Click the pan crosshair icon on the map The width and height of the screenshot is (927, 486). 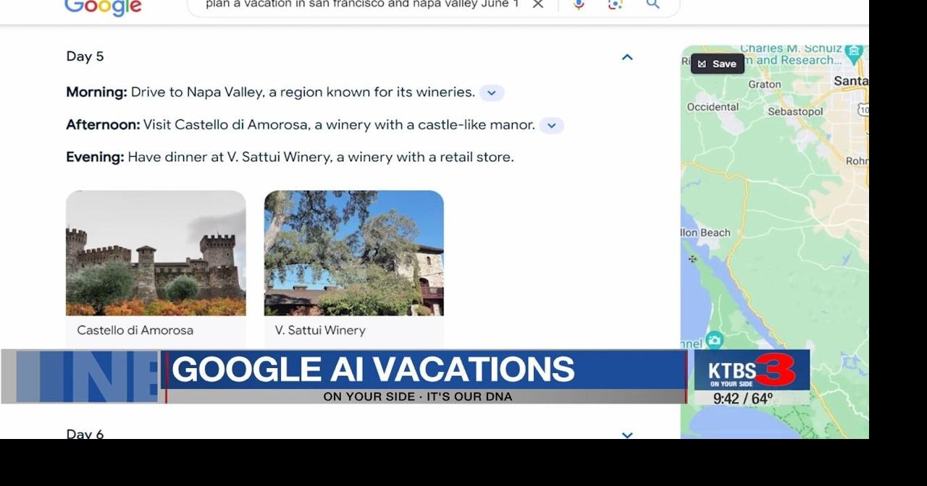[x=692, y=258]
